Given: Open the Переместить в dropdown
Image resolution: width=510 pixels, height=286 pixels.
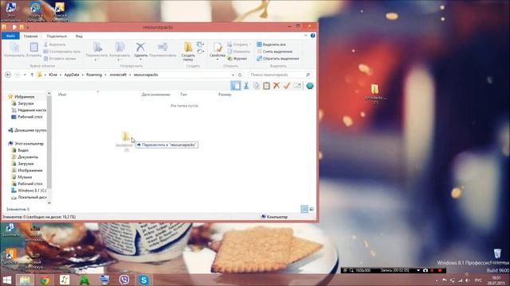Looking at the screenshot, I should 97,52.
